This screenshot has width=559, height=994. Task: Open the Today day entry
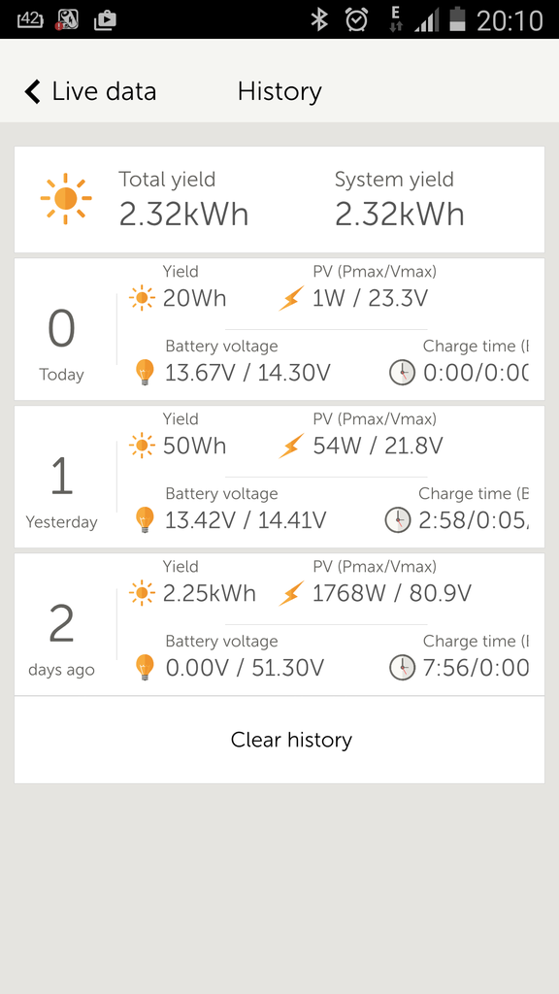coord(279,329)
